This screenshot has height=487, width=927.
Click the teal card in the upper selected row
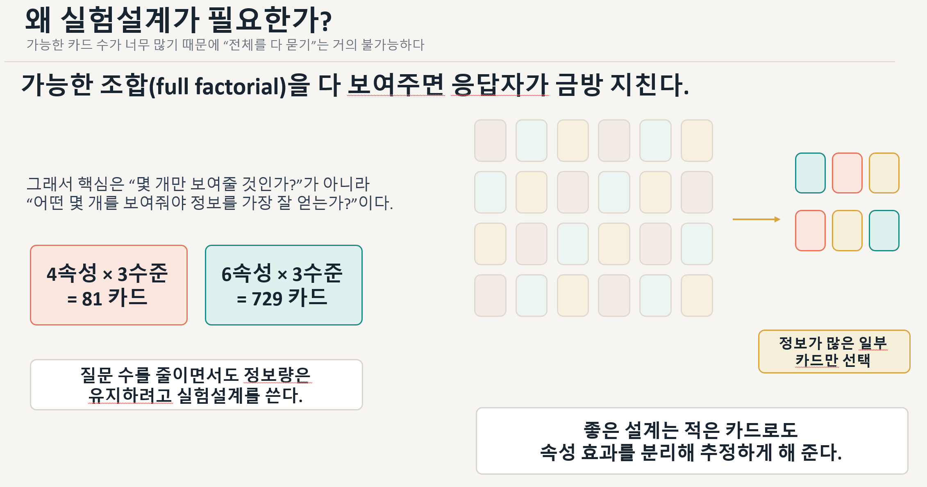tap(810, 173)
